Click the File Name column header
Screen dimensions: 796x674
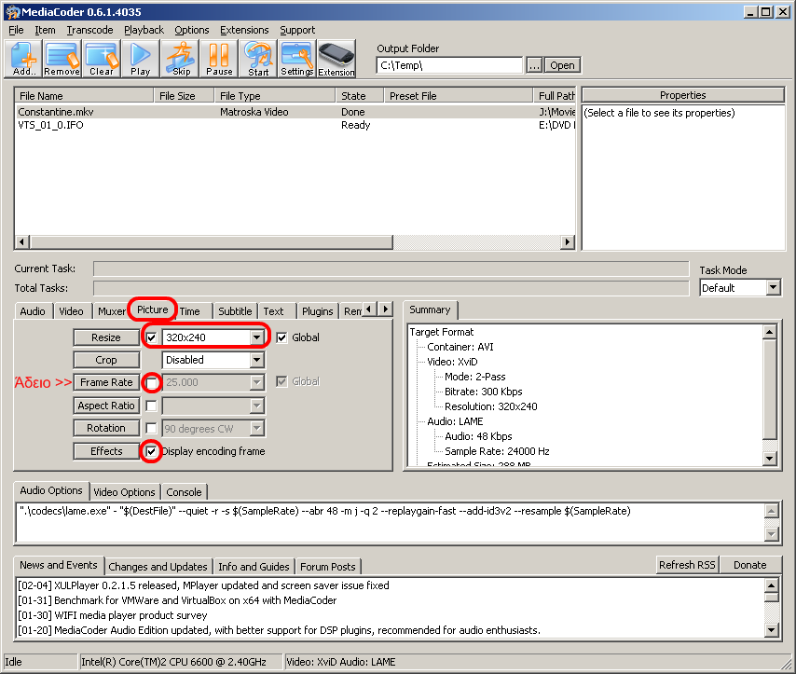pos(84,95)
